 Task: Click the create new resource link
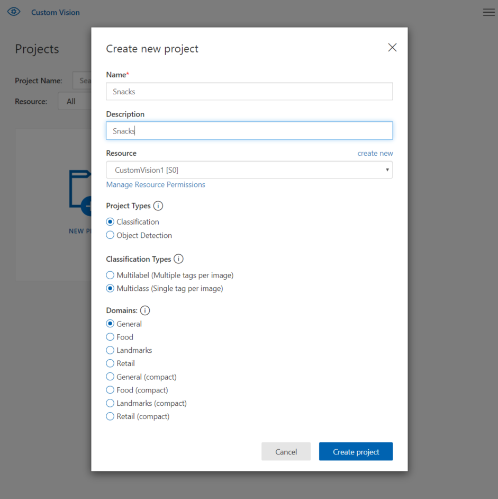point(375,153)
